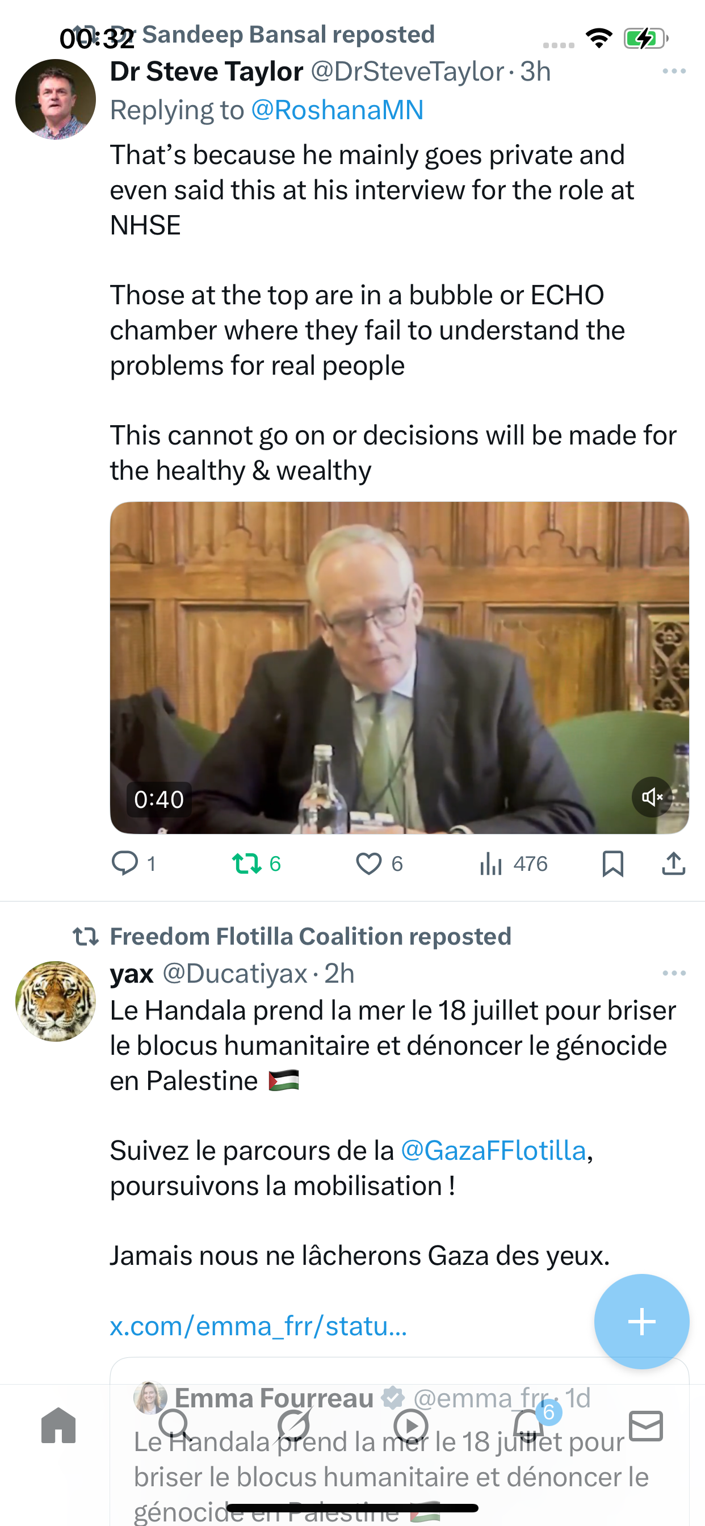705x1526 pixels.
Task: Play the 0:40 video thumbnail
Action: click(399, 668)
